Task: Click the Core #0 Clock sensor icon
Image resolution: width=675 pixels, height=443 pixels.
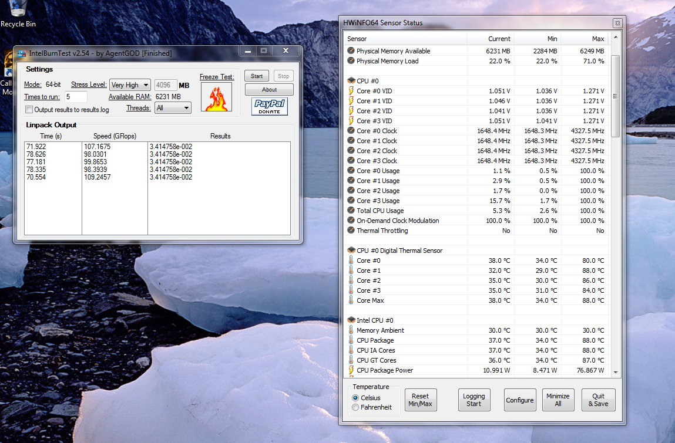Action: click(x=351, y=130)
